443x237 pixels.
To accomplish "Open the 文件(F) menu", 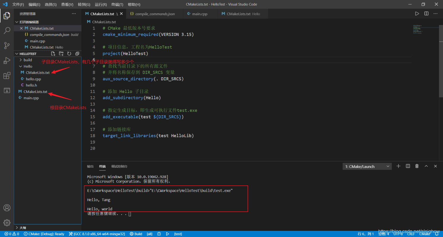I will tap(18, 4).
